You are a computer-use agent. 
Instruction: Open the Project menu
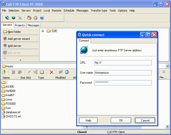pos(37,11)
